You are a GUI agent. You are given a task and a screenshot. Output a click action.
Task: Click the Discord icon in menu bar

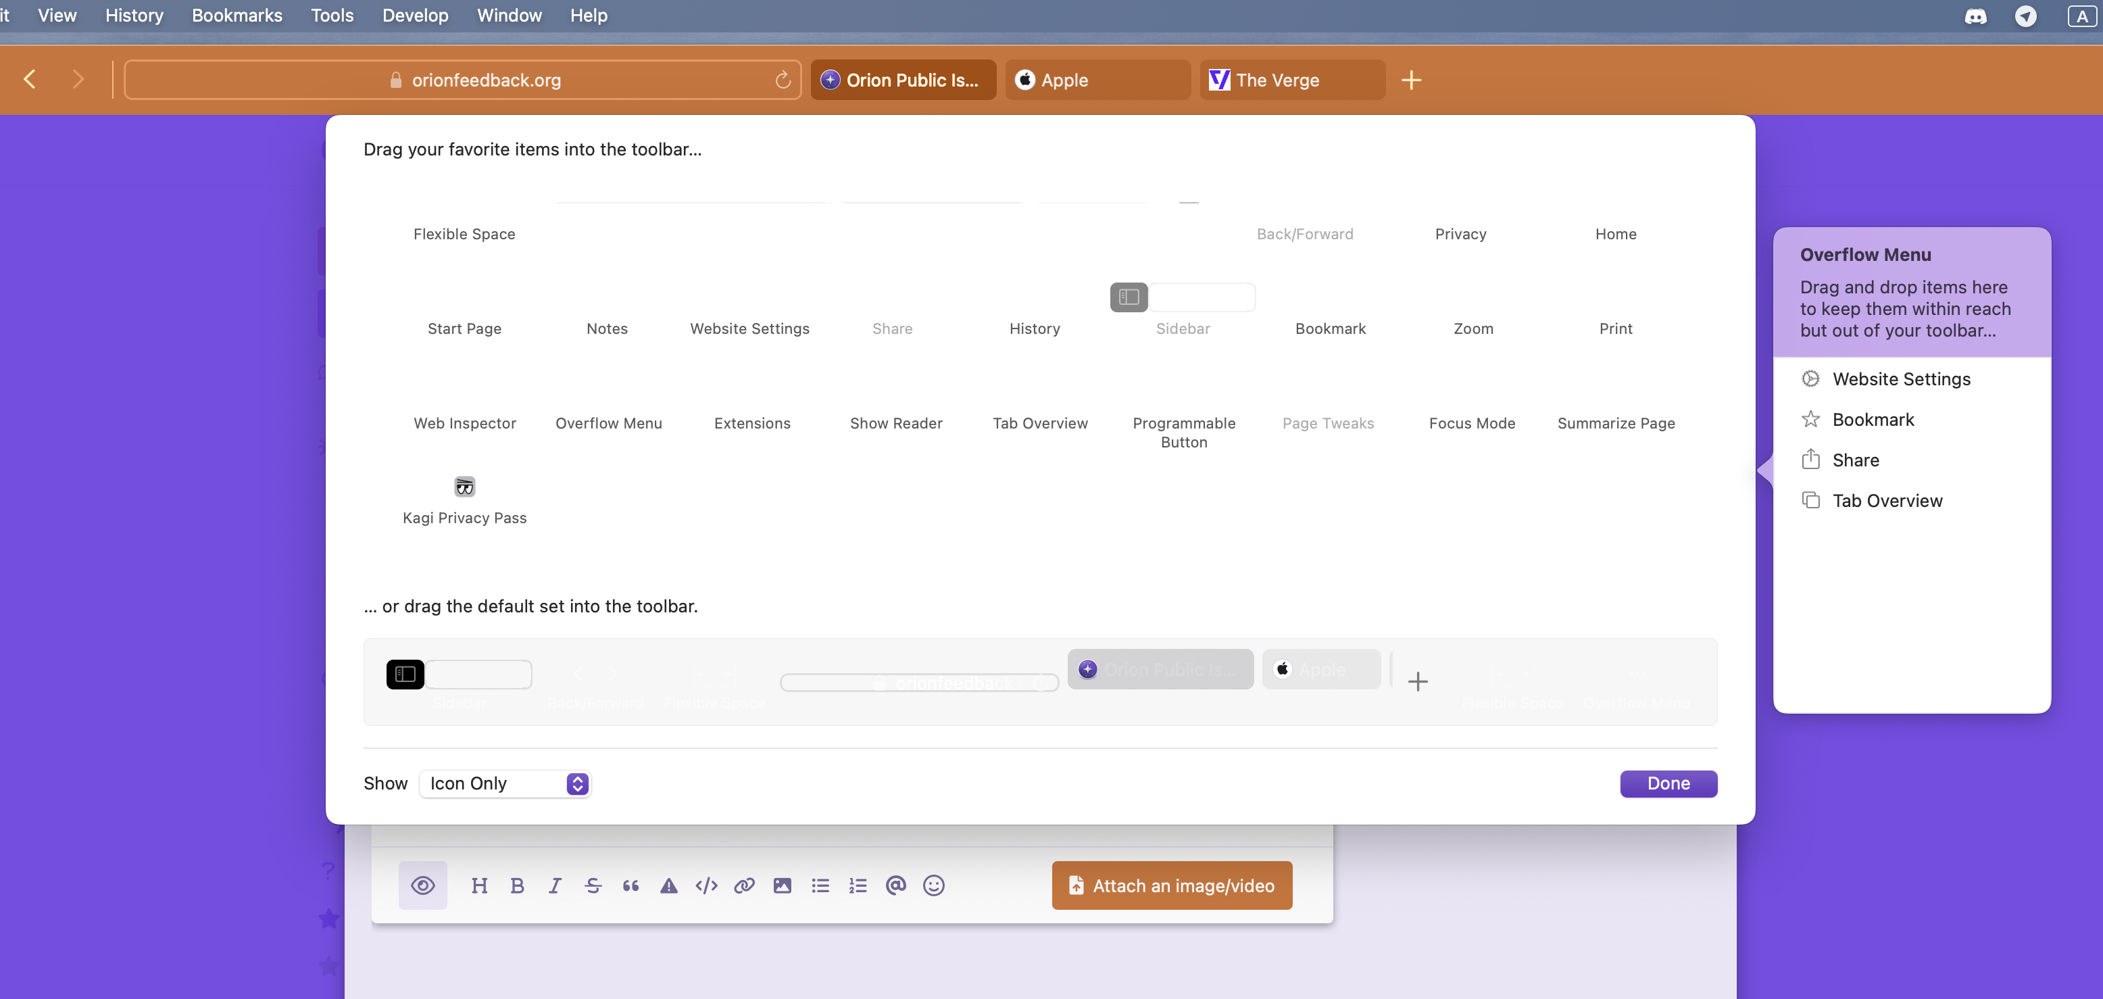[1975, 16]
